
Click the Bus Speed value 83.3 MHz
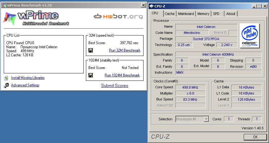tap(190, 99)
